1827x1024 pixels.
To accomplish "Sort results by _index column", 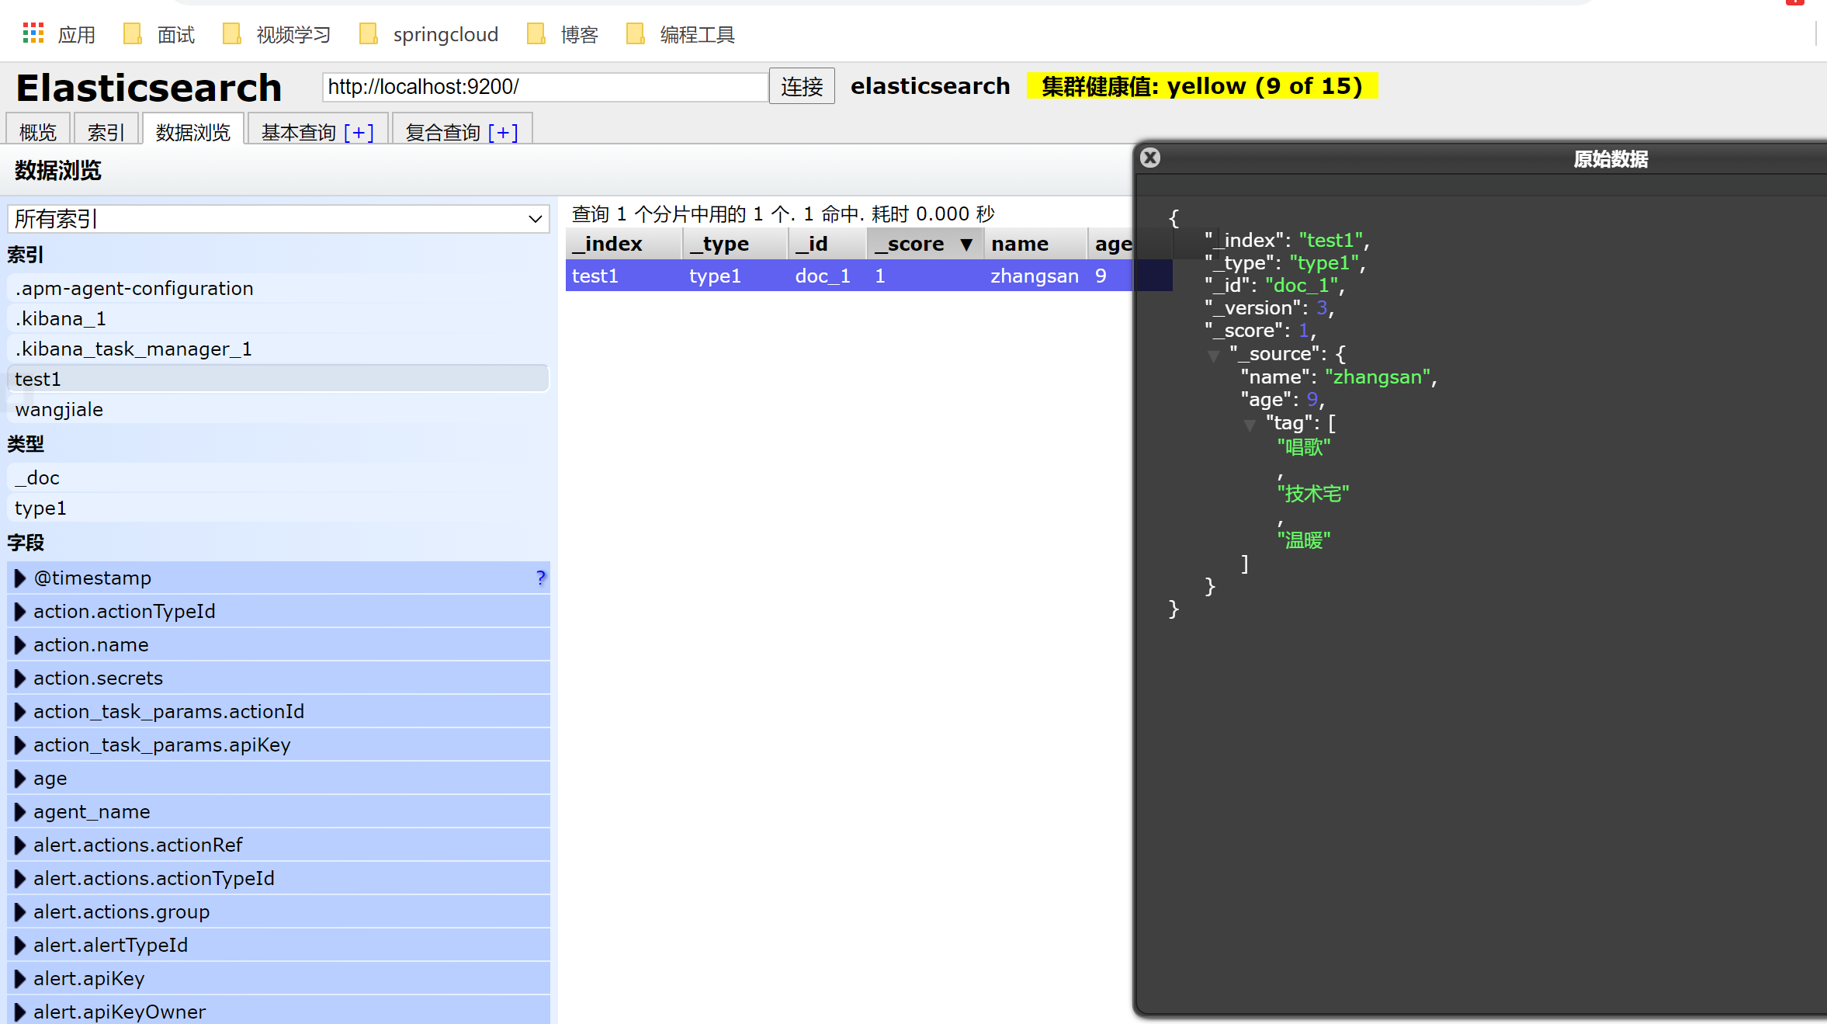I will pyautogui.click(x=624, y=244).
